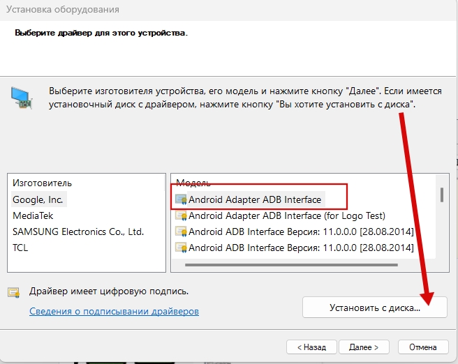The width and height of the screenshot is (458, 364).
Task: Select SAMSUNG Electronics Co., Ltd. manufacturer
Action: tap(78, 232)
